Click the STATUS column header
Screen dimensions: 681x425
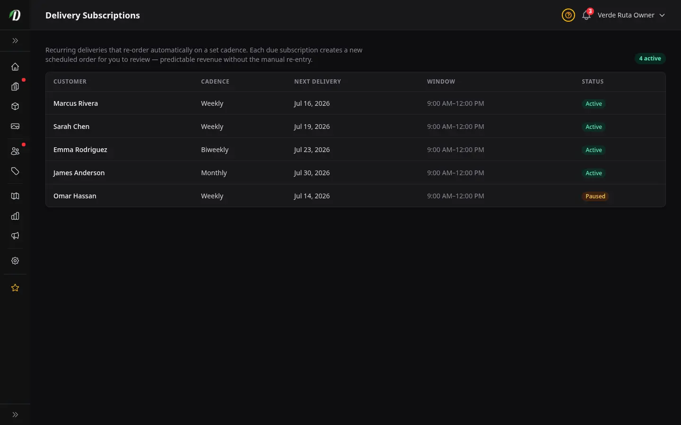coord(593,82)
